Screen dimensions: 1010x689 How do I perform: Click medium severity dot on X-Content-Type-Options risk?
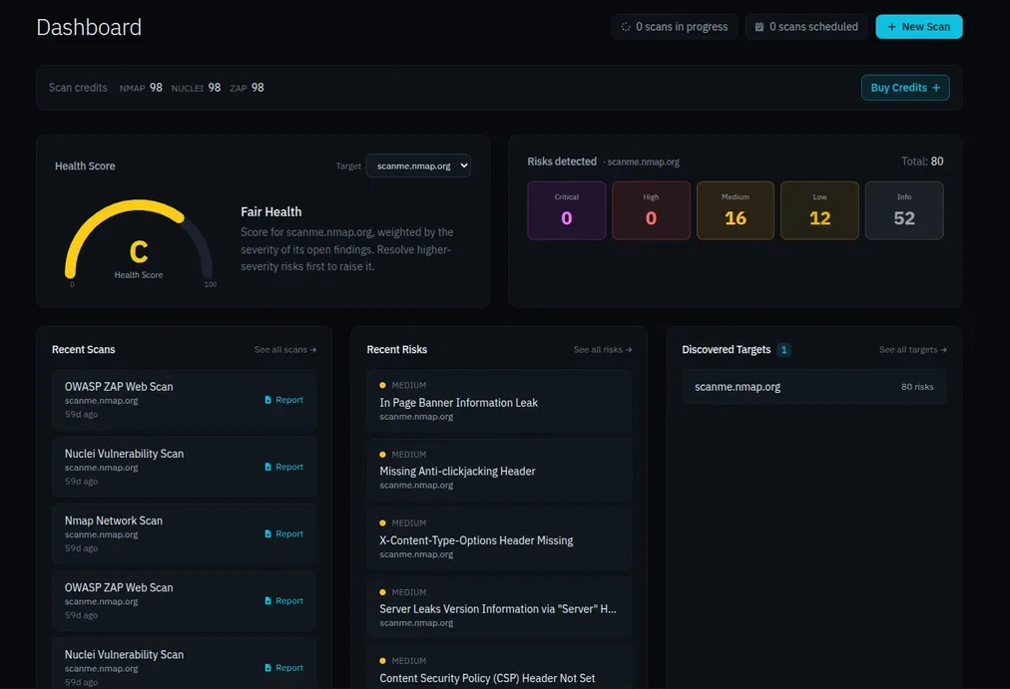pos(382,523)
